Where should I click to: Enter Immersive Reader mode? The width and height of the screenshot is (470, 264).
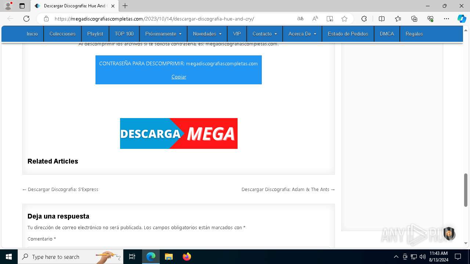[x=330, y=19]
